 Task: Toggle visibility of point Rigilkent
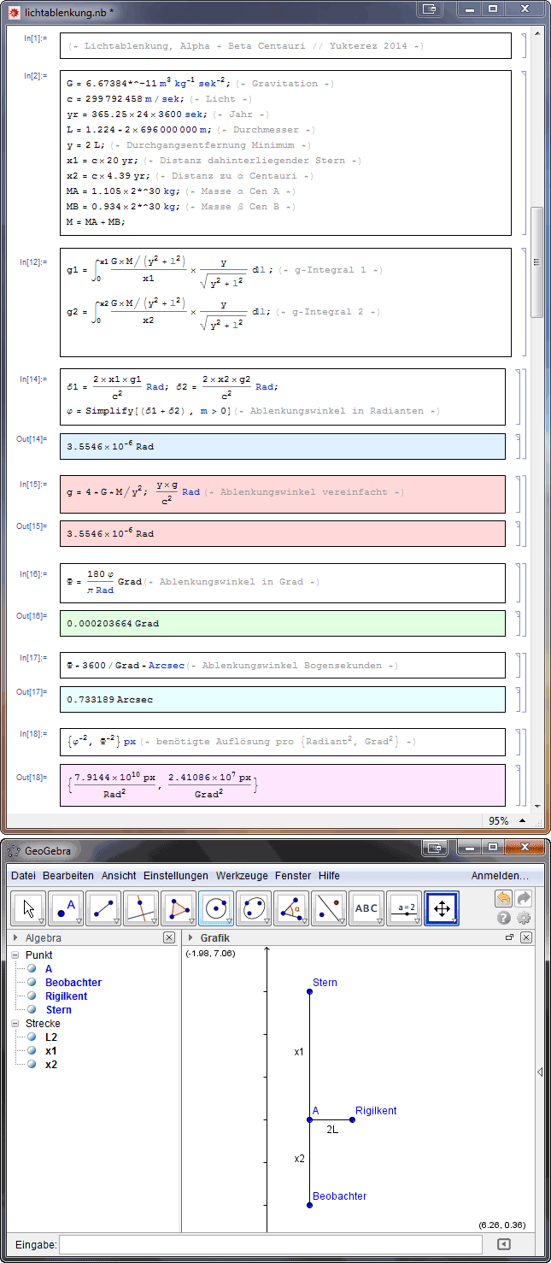pyautogui.click(x=32, y=996)
